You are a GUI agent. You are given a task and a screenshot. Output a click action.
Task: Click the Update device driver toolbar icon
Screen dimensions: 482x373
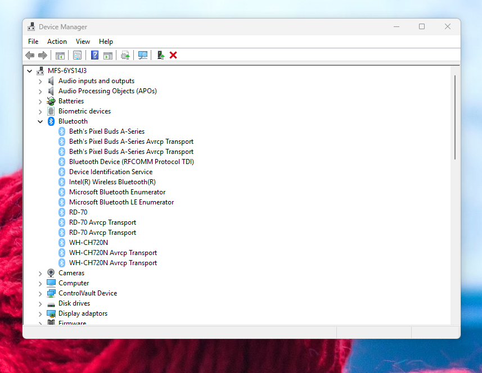coord(125,55)
